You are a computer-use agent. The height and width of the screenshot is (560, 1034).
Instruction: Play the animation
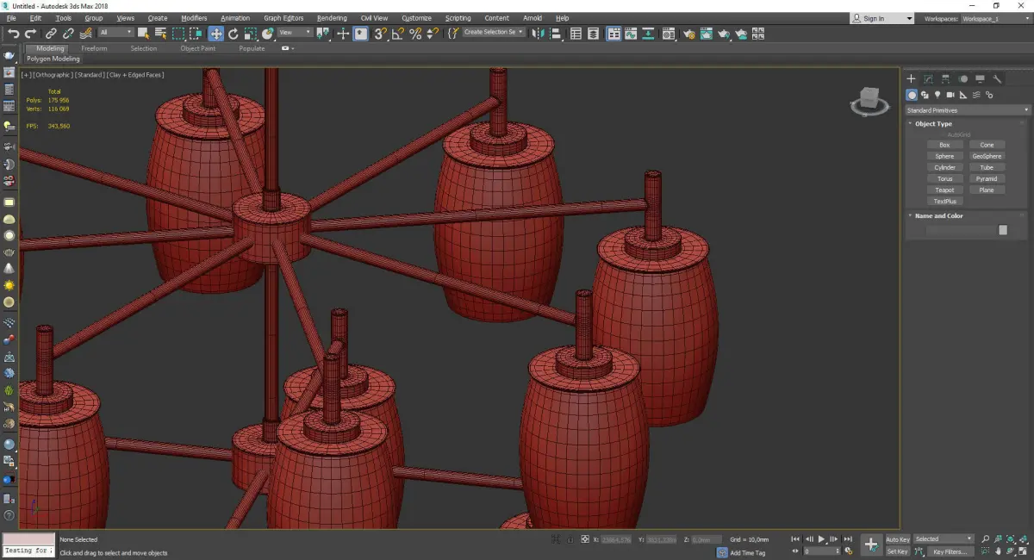(x=821, y=539)
